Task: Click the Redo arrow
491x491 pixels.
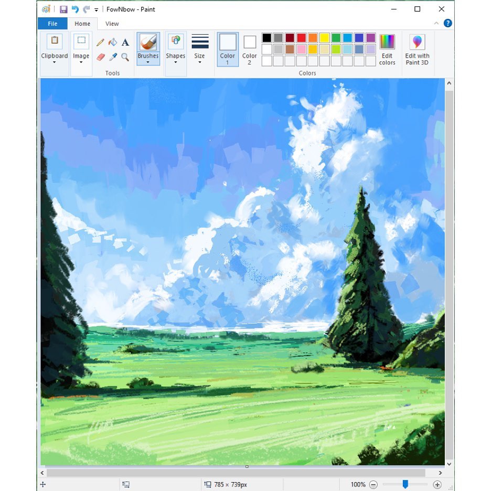Action: click(x=87, y=9)
